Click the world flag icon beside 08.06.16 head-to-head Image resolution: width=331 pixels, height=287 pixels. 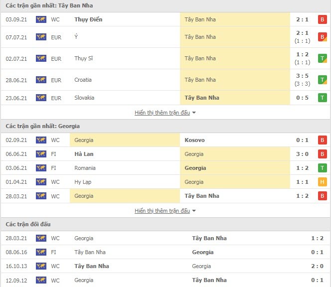(x=41, y=252)
